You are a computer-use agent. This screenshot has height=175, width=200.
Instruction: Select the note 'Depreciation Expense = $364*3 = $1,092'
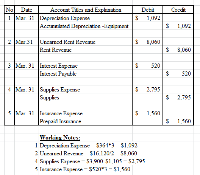(x=89, y=146)
